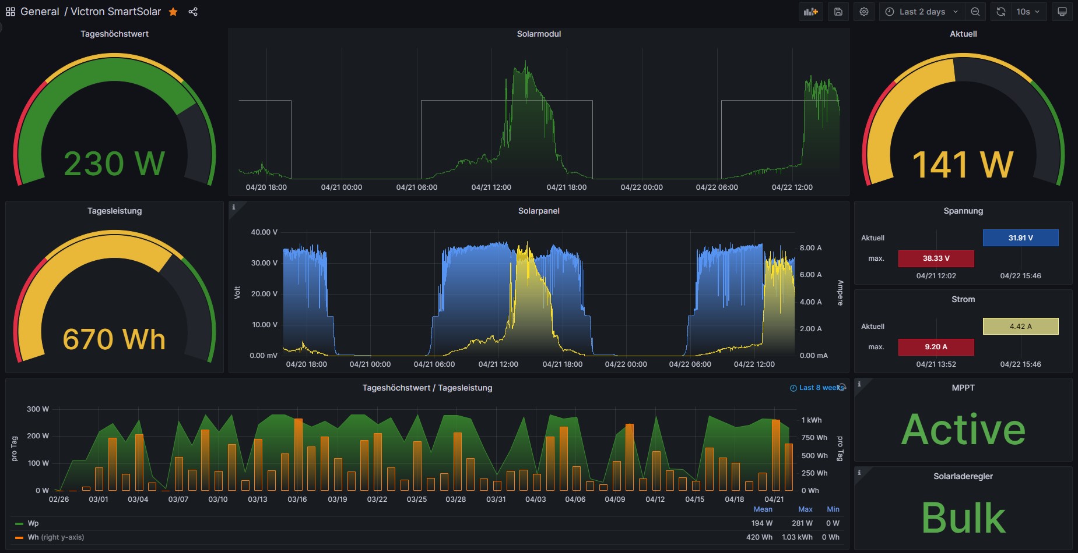Sort the legend by Max column

pyautogui.click(x=805, y=509)
